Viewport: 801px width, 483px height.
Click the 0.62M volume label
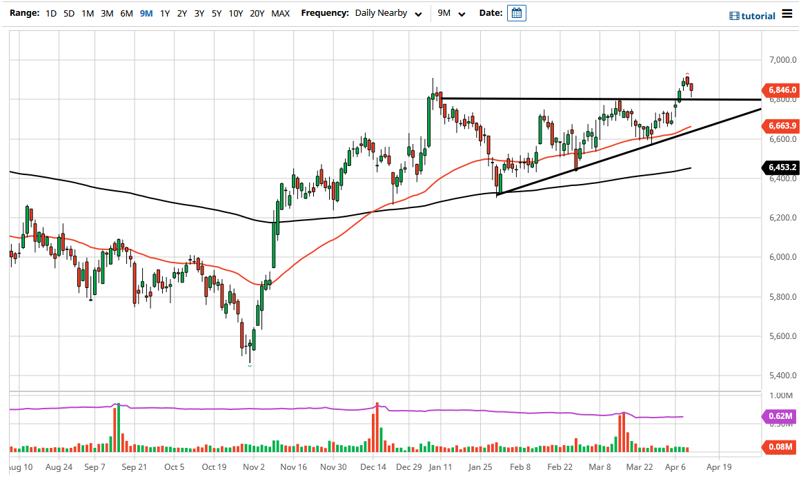(779, 417)
